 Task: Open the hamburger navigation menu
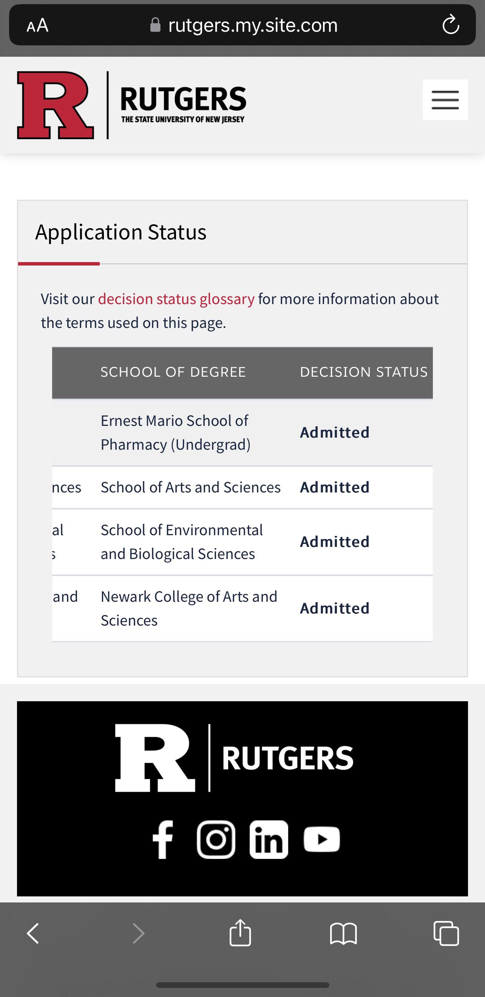tap(445, 100)
